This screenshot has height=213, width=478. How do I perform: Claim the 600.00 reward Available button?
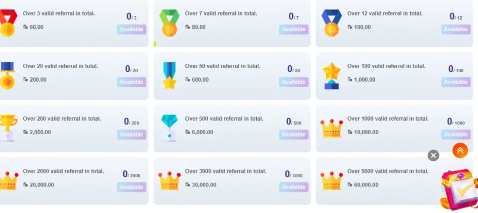point(294,82)
